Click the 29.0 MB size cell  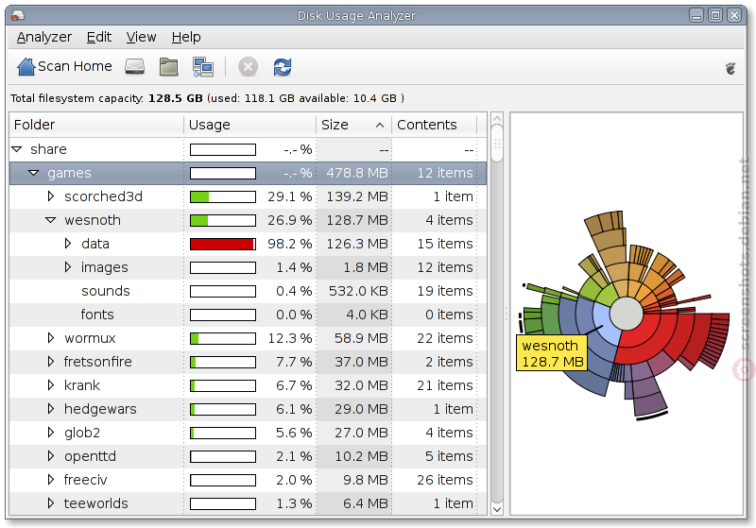[x=362, y=409]
